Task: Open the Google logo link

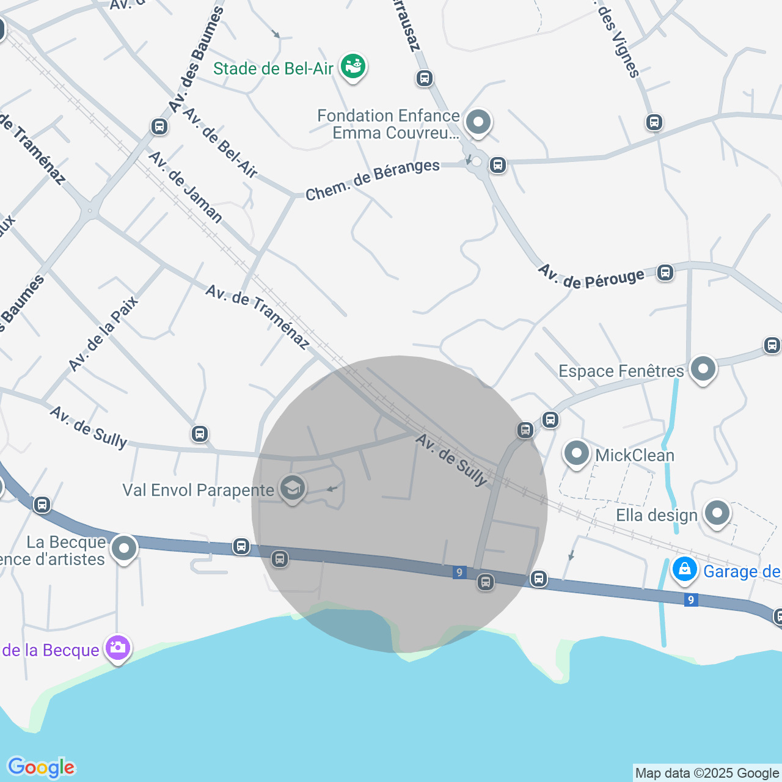Action: tap(41, 767)
